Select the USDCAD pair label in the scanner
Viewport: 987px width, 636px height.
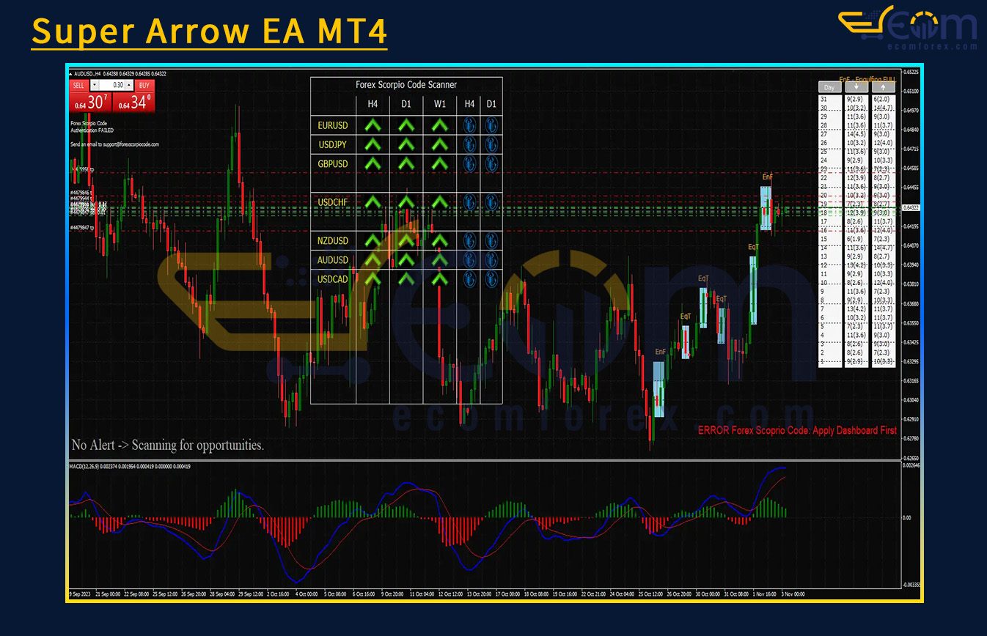pos(333,279)
